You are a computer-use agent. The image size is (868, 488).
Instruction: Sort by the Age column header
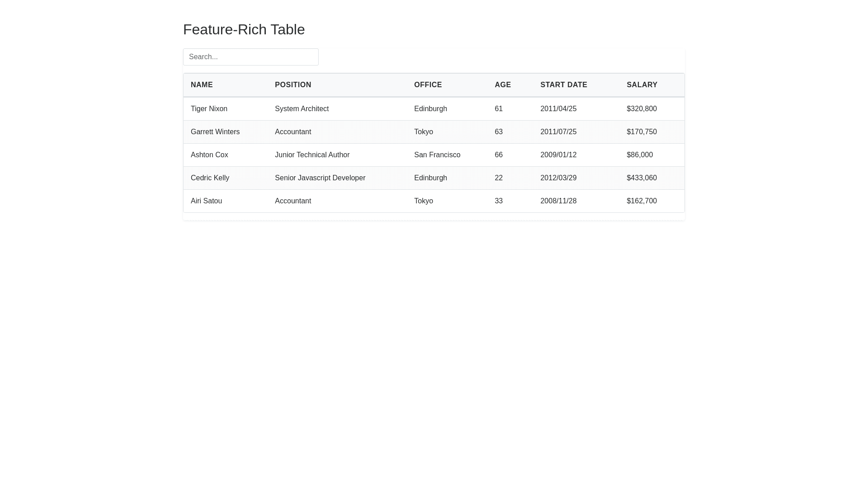[502, 85]
